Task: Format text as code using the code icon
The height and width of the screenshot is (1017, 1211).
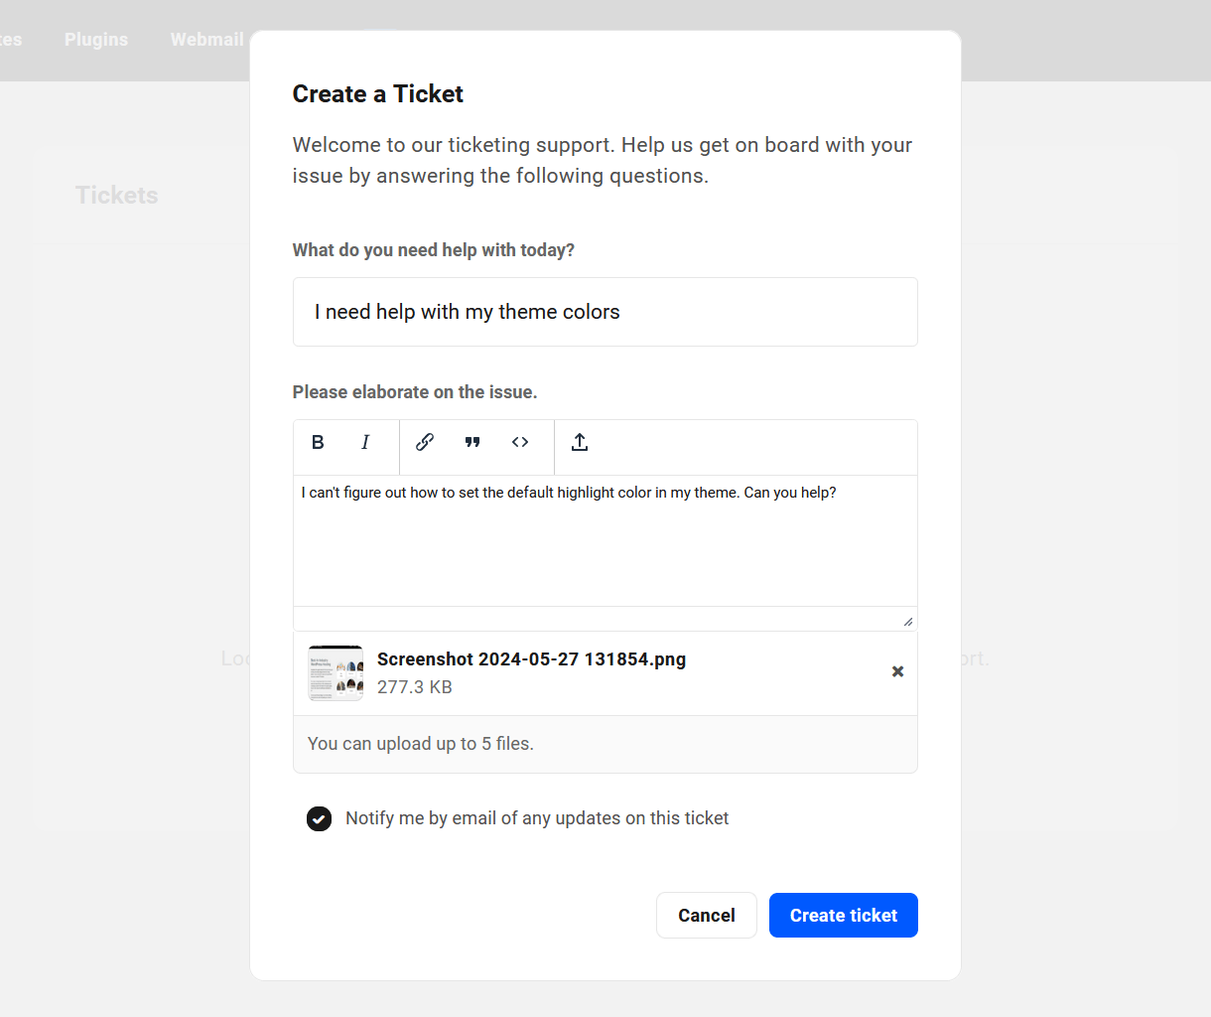Action: point(520,442)
